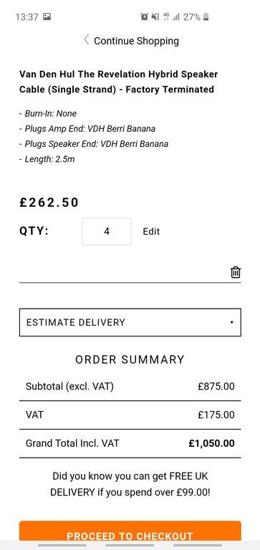Tap the Grand Total Incl. VAT row
260x550 pixels.
click(130, 443)
